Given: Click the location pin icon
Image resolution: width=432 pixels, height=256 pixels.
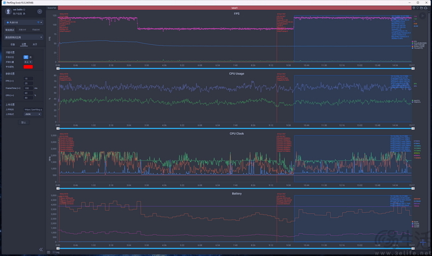Looking at the screenshot, I should (412, 9).
